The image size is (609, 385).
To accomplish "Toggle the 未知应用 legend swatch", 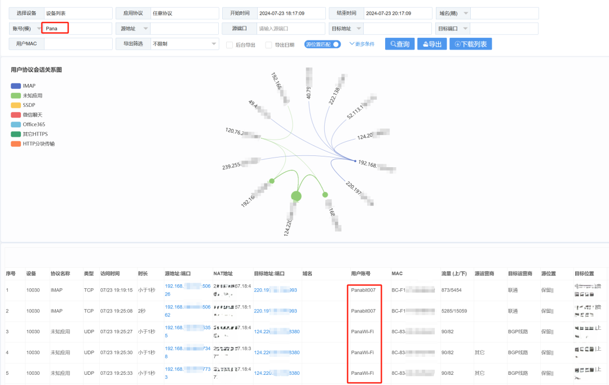I will [16, 96].
